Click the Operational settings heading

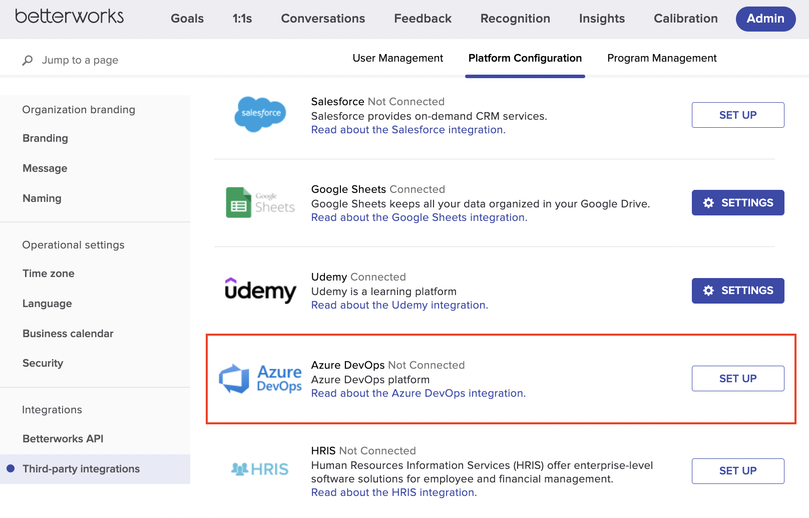pos(73,245)
